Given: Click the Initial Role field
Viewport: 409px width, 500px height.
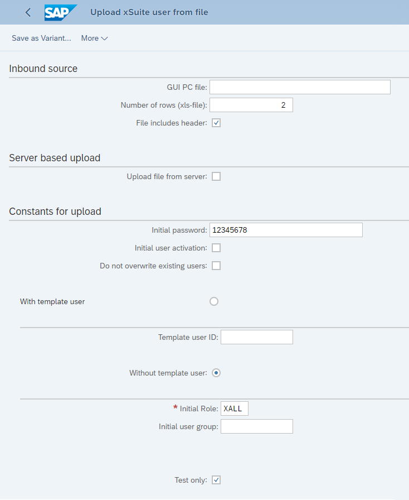Looking at the screenshot, I should (x=235, y=408).
